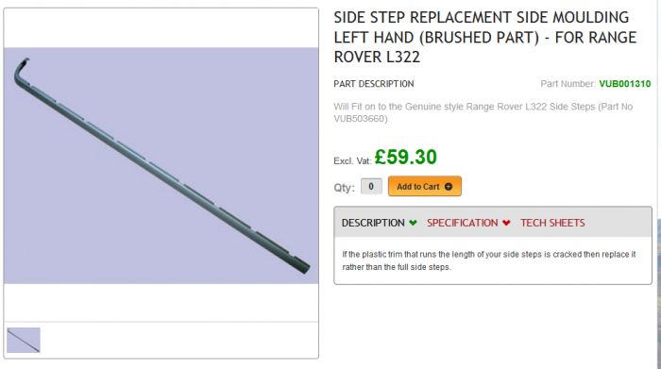Click the green chevron beside DESCRIPTION
Screen dimensions: 661x369
[x=413, y=223]
